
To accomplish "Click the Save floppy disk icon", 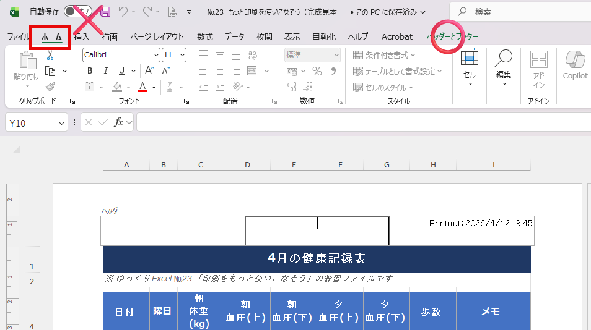I will tap(105, 12).
